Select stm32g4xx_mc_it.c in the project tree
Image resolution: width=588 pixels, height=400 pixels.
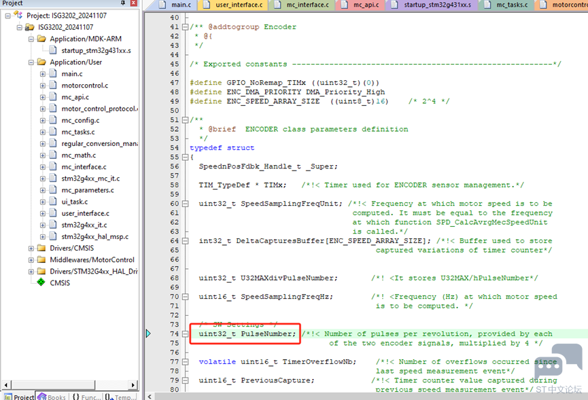91,179
